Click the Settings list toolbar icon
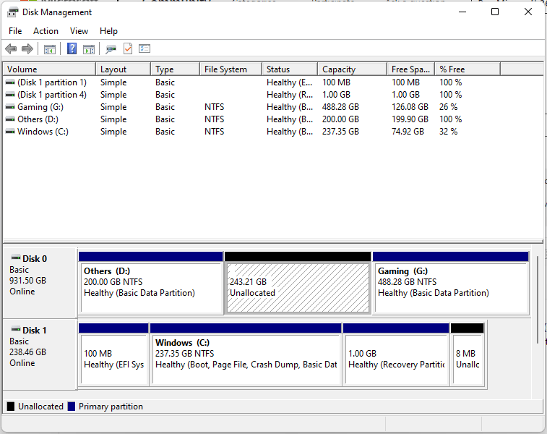This screenshot has width=547, height=434. 145,48
